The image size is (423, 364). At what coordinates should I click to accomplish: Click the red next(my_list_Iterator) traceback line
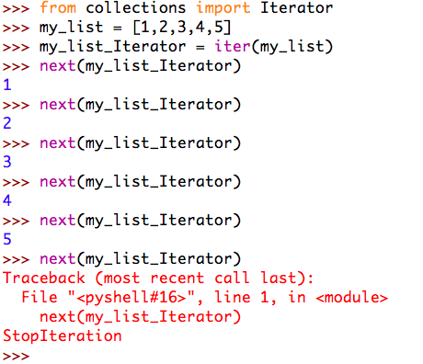[141, 317]
